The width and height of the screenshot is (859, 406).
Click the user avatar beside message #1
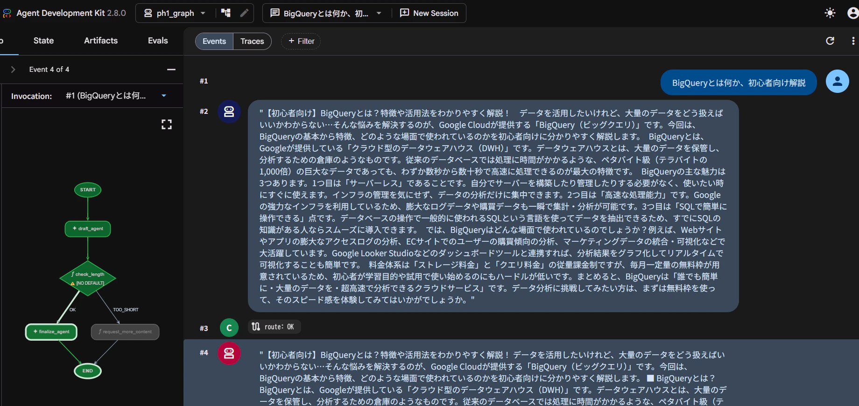(838, 81)
